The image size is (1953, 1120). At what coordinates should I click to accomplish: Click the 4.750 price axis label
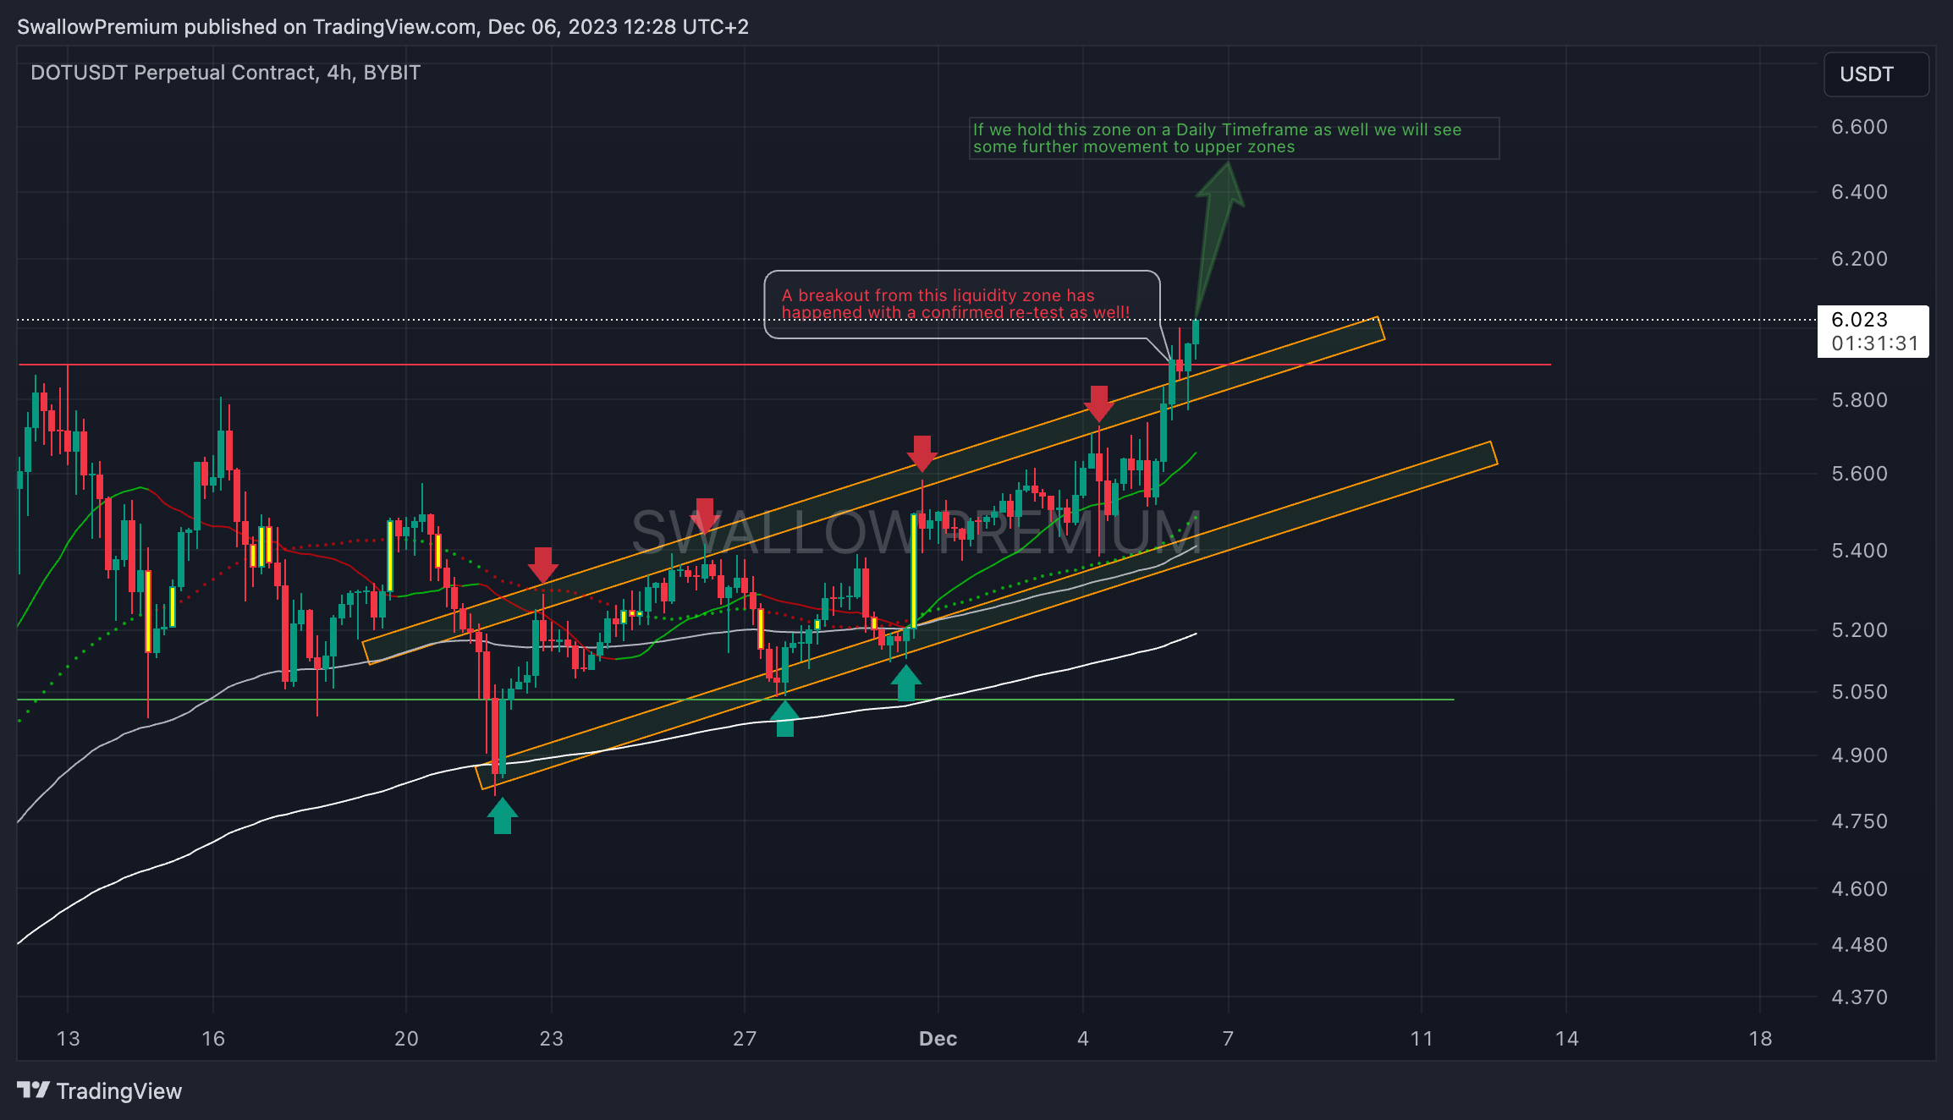[1859, 821]
